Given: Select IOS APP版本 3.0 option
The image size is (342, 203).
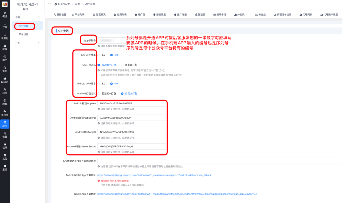Looking at the screenshot, I should [x=99, y=55].
